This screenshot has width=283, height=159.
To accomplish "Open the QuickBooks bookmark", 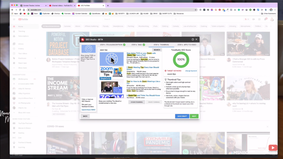I will [95, 14].
